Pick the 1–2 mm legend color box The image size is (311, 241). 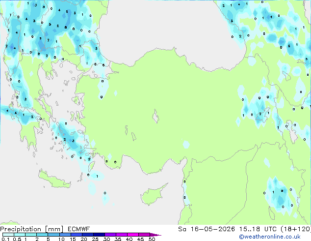pyautogui.click(x=31, y=235)
